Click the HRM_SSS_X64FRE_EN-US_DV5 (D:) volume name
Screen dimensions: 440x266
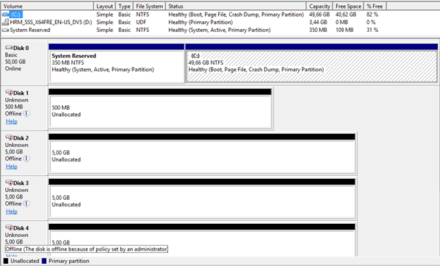tap(51, 22)
